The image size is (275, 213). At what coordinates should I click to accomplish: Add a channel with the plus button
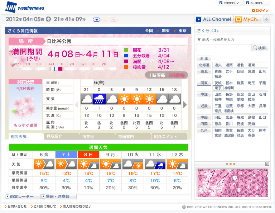[266, 19]
